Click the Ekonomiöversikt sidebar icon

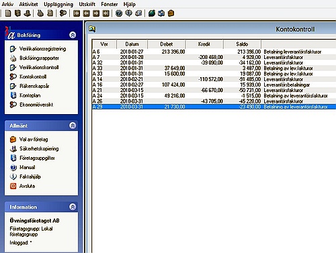tap(13, 105)
